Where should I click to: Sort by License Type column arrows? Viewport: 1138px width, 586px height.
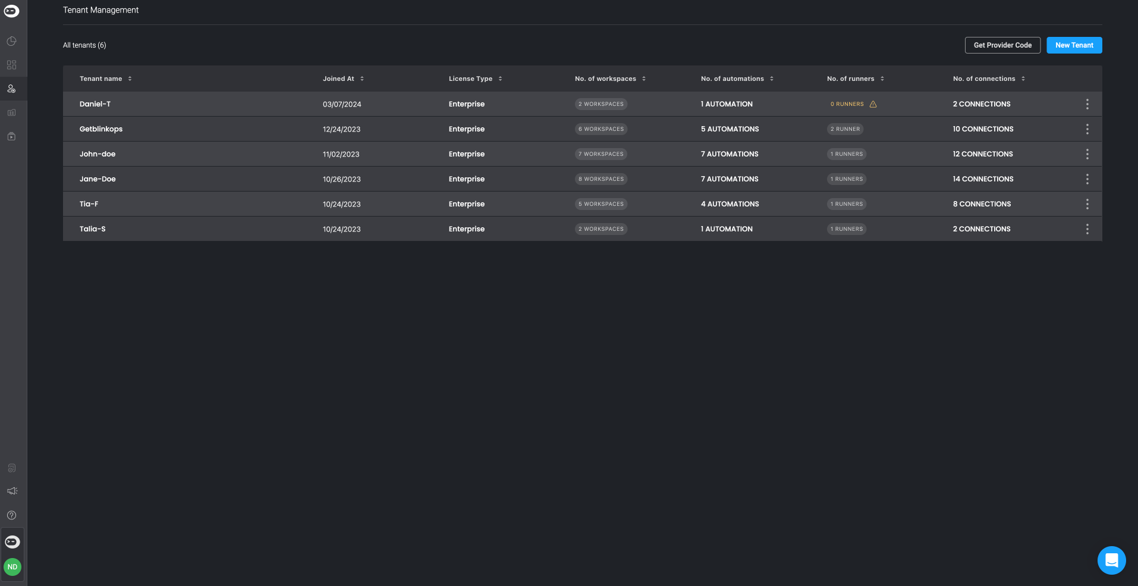[500, 79]
